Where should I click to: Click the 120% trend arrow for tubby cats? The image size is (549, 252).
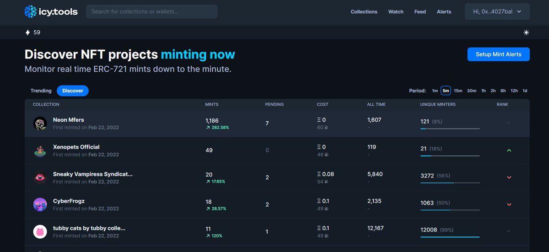coord(208,236)
